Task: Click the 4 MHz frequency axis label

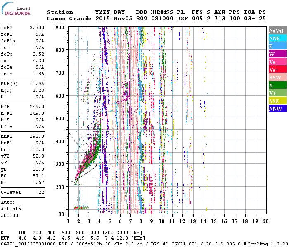Action: click(x=99, y=221)
